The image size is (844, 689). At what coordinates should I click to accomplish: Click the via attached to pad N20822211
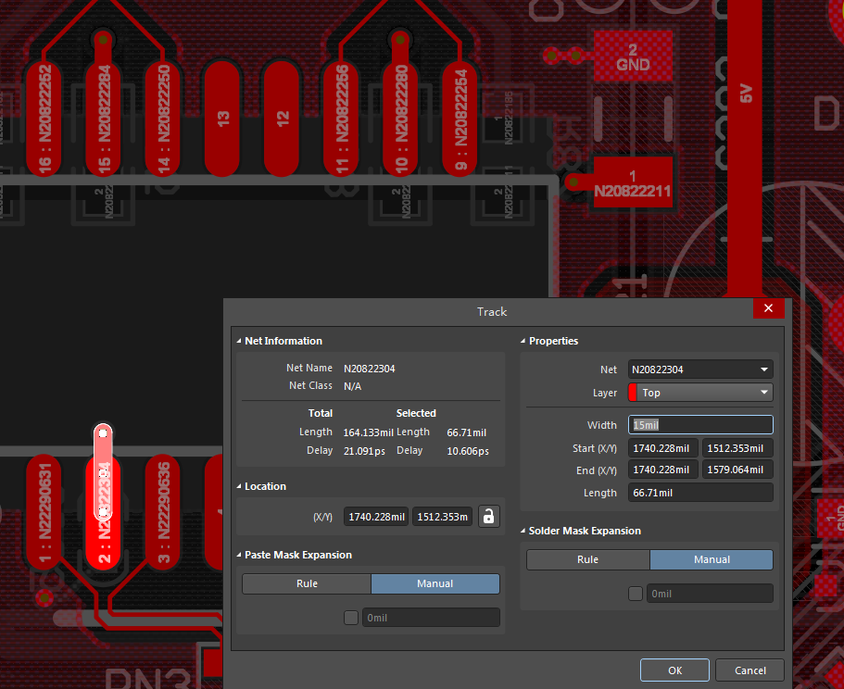pyautogui.click(x=573, y=182)
